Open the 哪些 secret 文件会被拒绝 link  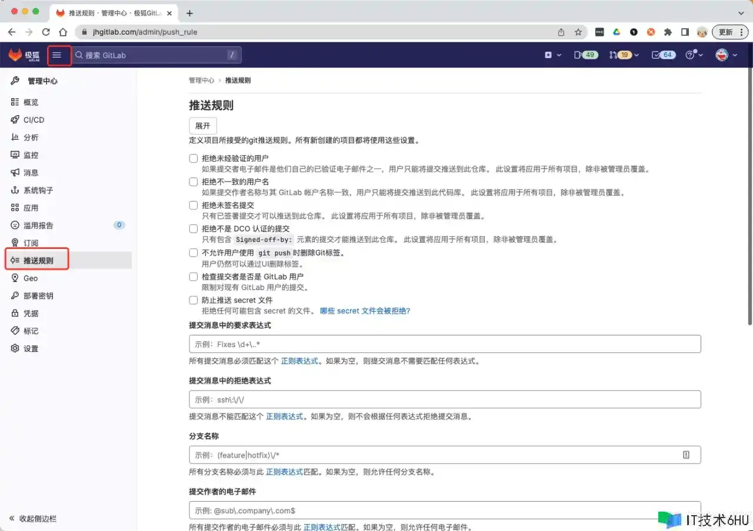[x=365, y=311]
